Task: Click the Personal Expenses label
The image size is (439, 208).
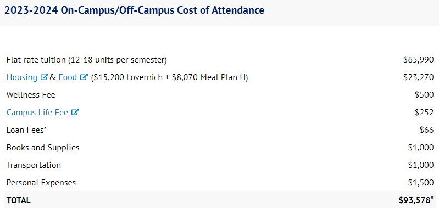Action: (x=41, y=183)
